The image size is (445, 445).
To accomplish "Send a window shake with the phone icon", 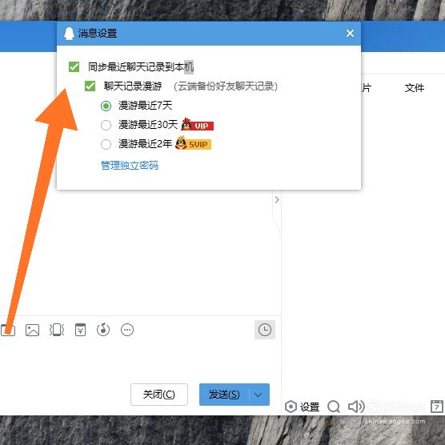I will click(57, 330).
